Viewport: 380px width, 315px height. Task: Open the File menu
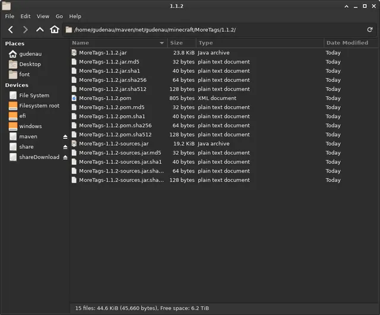pyautogui.click(x=9, y=16)
